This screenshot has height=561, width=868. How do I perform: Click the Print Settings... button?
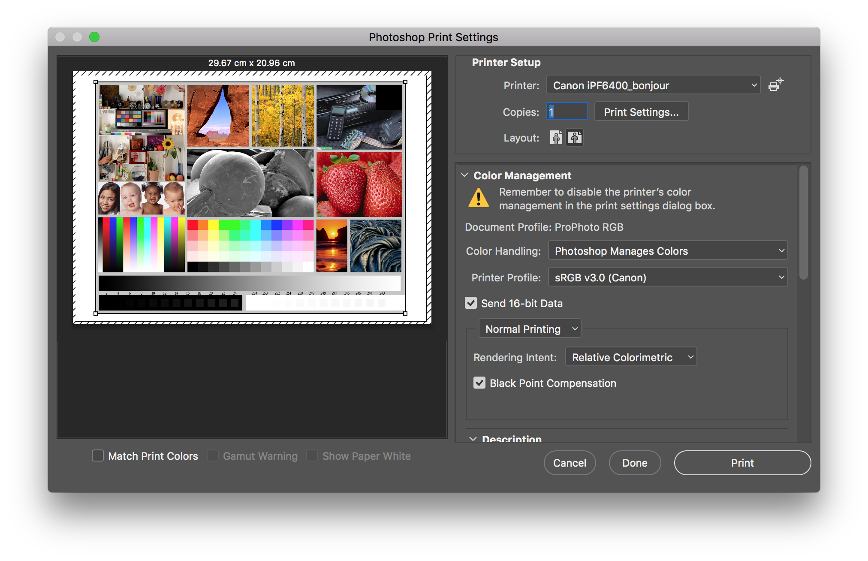641,112
